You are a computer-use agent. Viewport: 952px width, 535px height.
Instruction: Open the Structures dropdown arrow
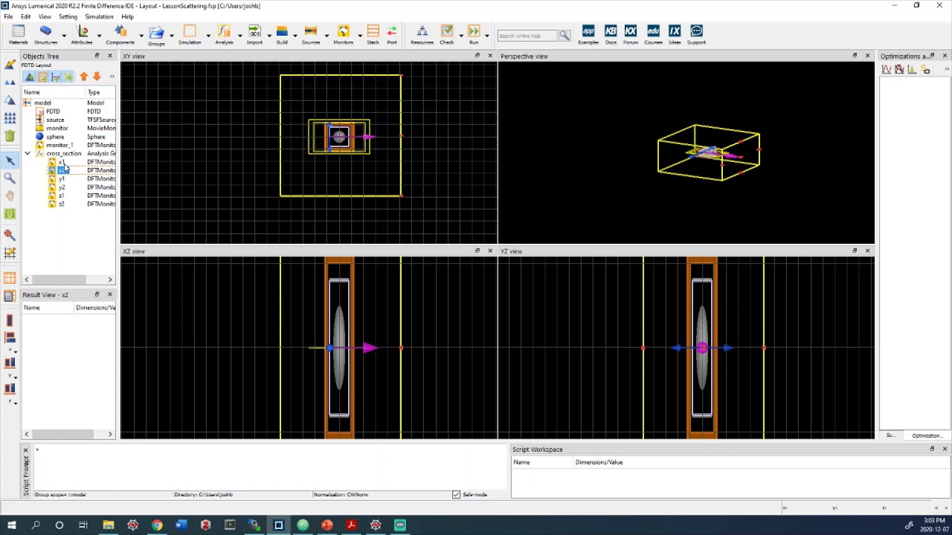64,35
